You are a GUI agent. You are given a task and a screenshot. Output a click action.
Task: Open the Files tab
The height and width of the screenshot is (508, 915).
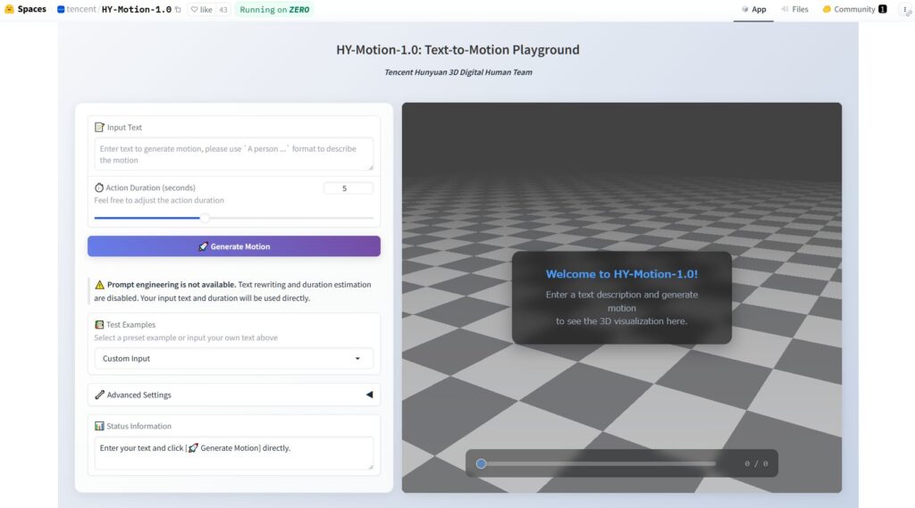pos(794,10)
